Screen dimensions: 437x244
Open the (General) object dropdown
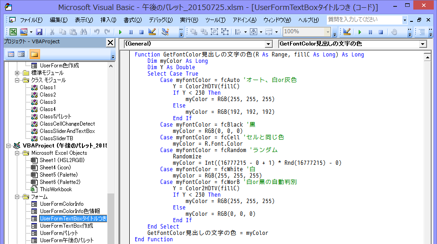[x=268, y=44]
